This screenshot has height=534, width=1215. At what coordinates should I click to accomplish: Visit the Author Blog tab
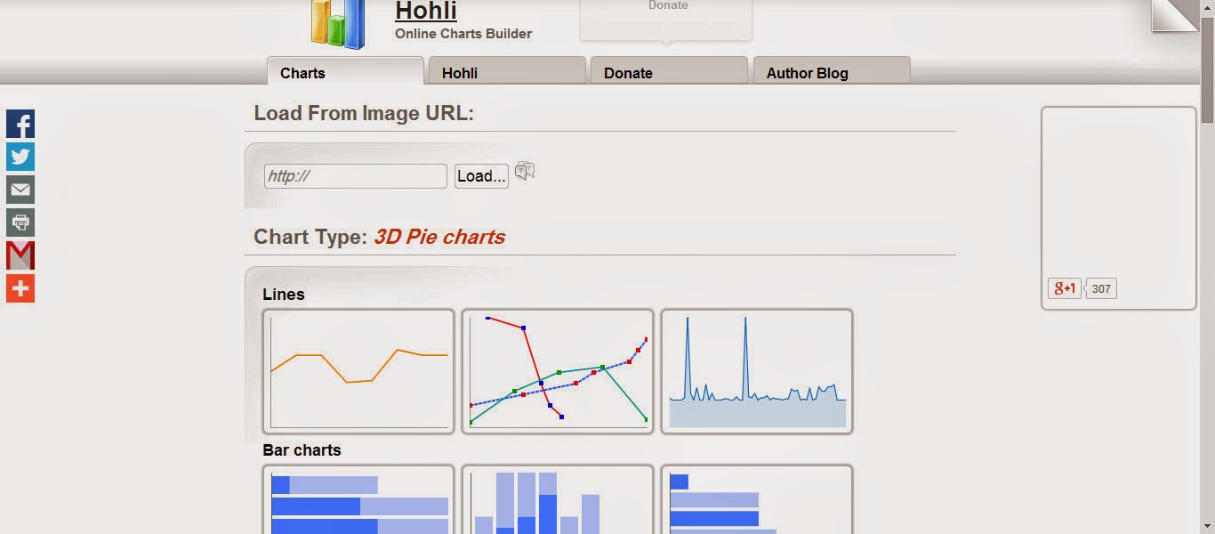tap(806, 73)
